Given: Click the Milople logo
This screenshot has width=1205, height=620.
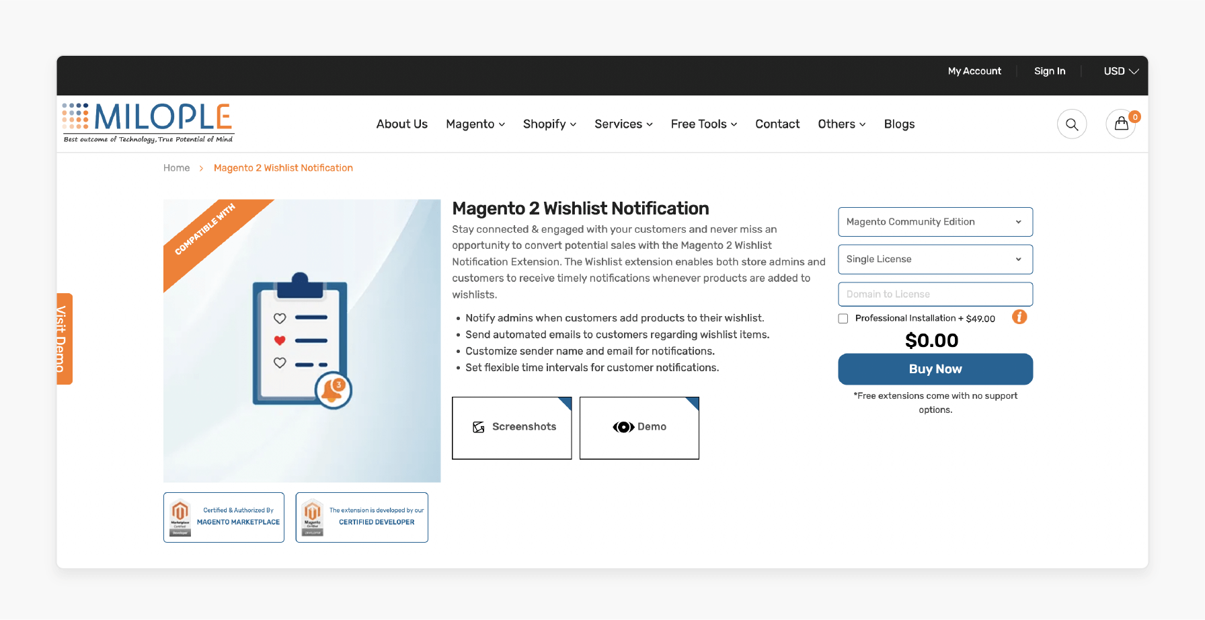Looking at the screenshot, I should 148,123.
